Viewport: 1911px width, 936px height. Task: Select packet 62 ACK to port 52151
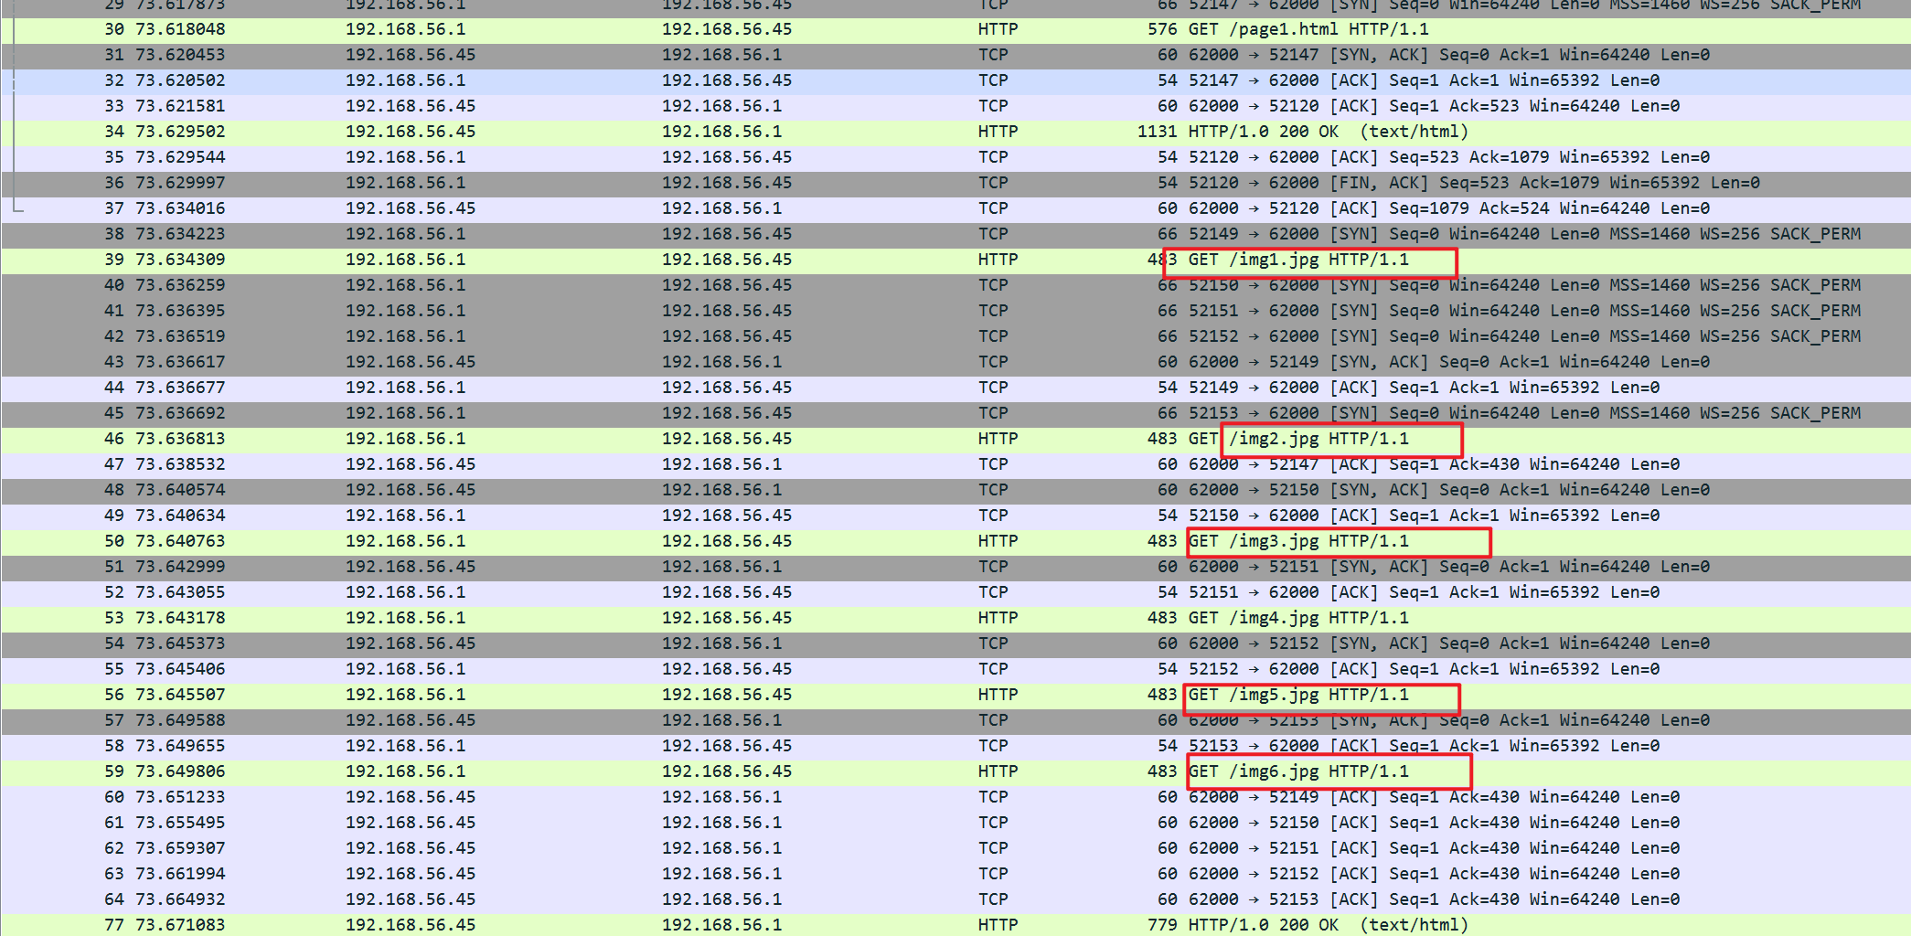point(955,848)
